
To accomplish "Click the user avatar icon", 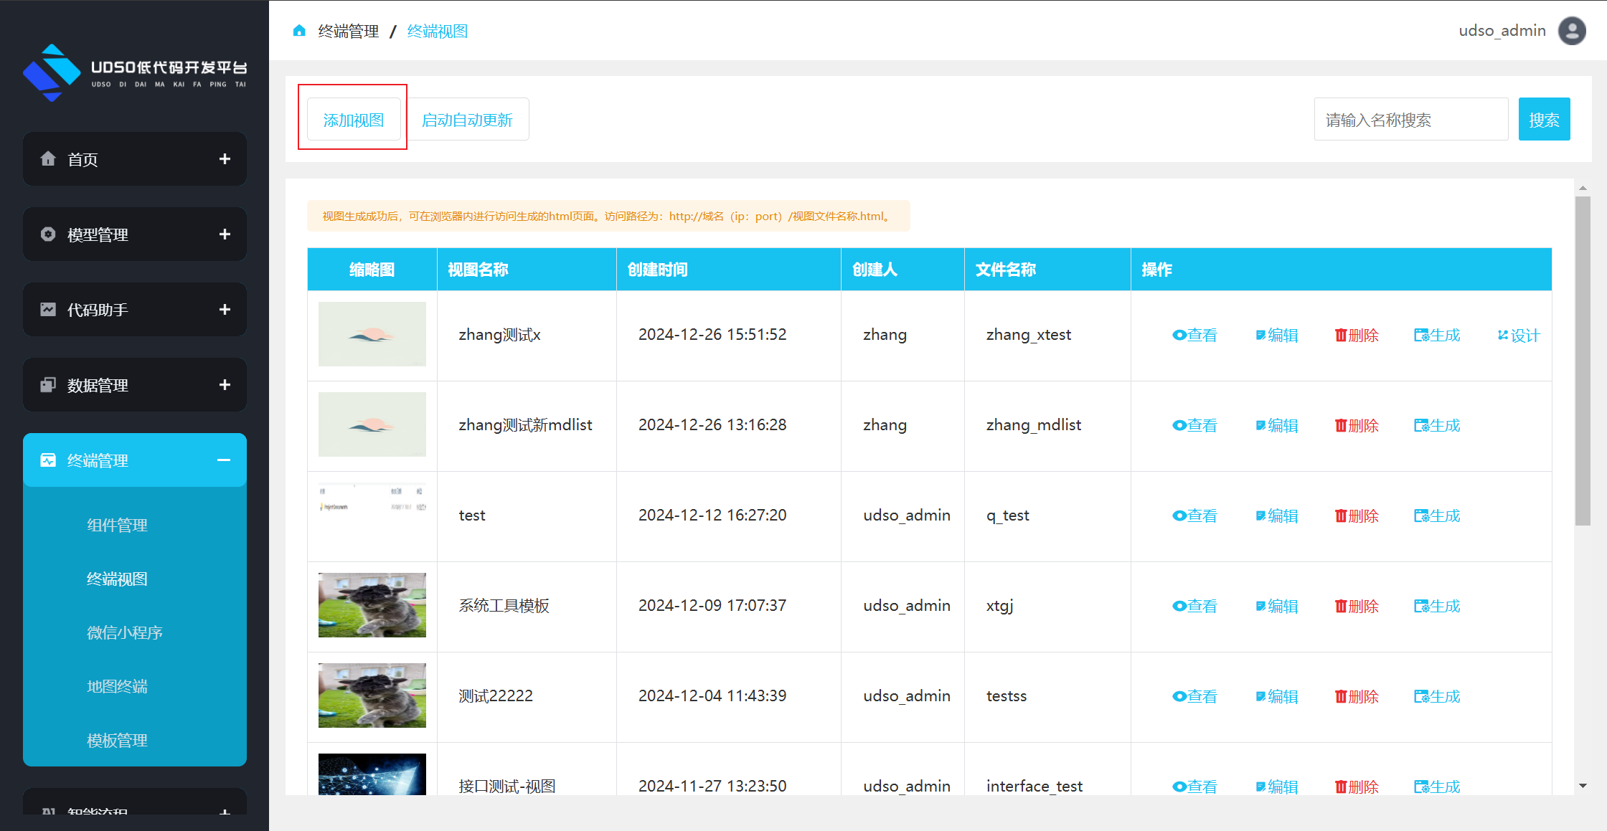I will [1571, 31].
